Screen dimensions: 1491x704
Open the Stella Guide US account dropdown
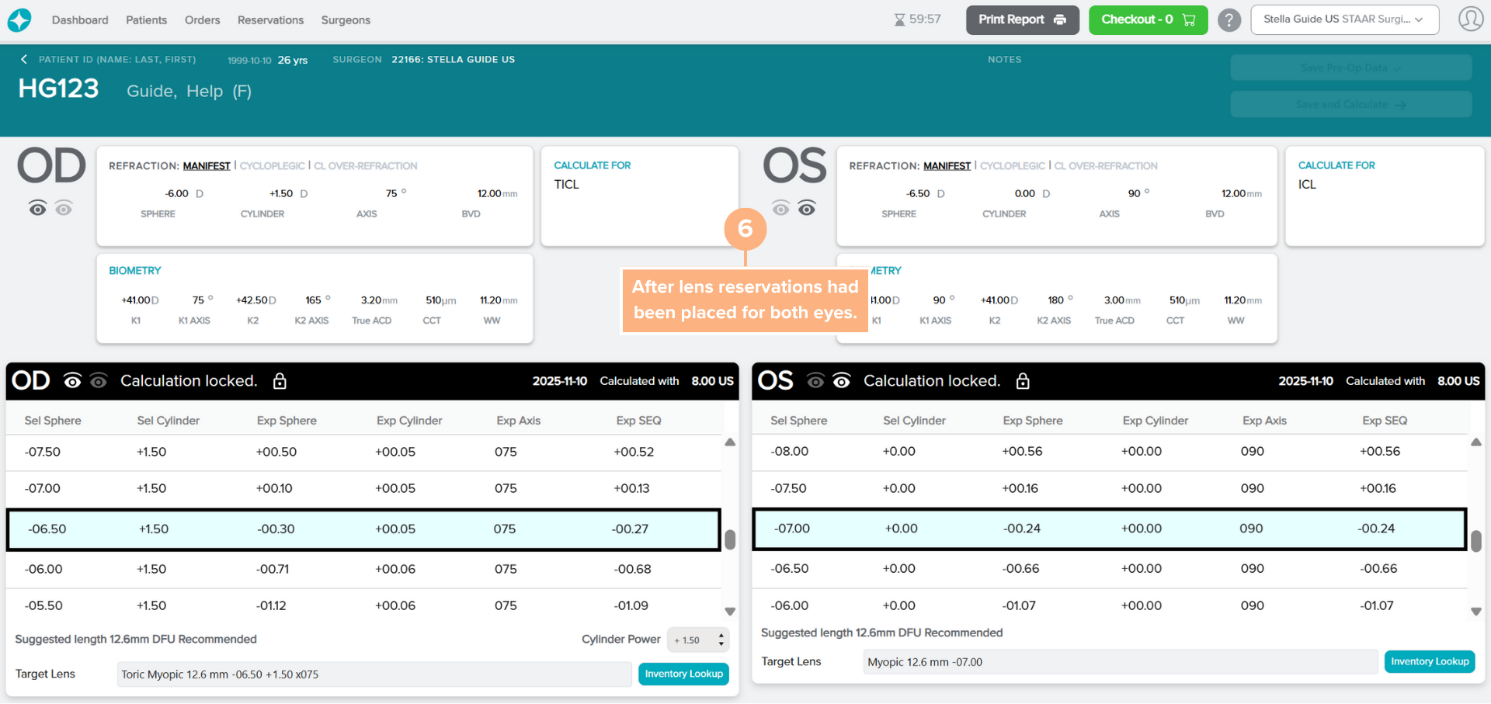click(x=1344, y=19)
